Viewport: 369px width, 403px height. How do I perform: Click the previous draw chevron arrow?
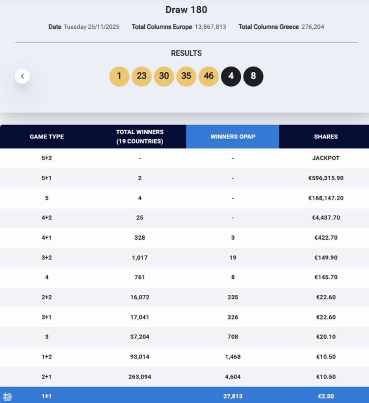pyautogui.click(x=22, y=76)
